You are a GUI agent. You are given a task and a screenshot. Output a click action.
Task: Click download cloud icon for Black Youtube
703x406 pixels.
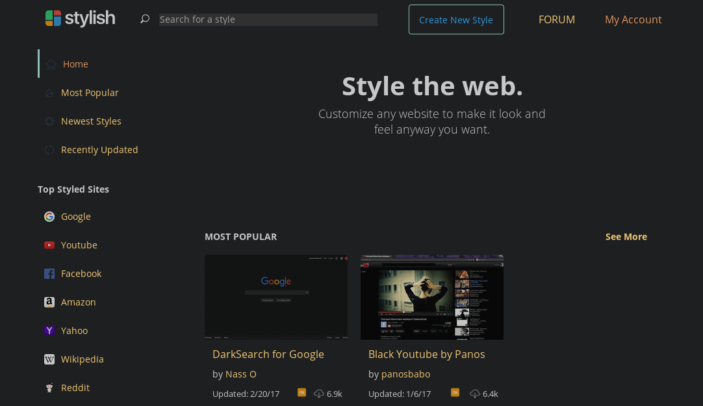click(x=475, y=394)
